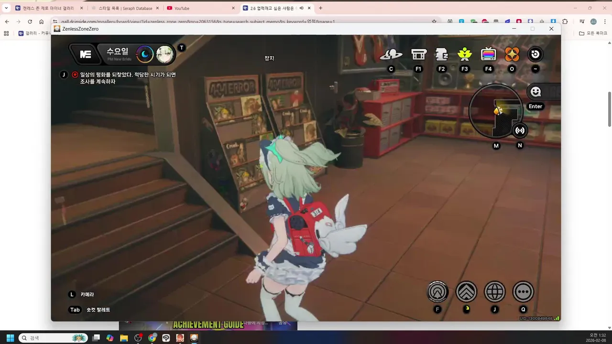The width and height of the screenshot is (612, 344).
Task: Open the Chrome extensions puzzle icon
Action: pyautogui.click(x=565, y=21)
